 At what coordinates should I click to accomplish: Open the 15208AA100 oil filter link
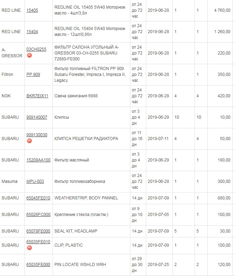tap(38, 160)
